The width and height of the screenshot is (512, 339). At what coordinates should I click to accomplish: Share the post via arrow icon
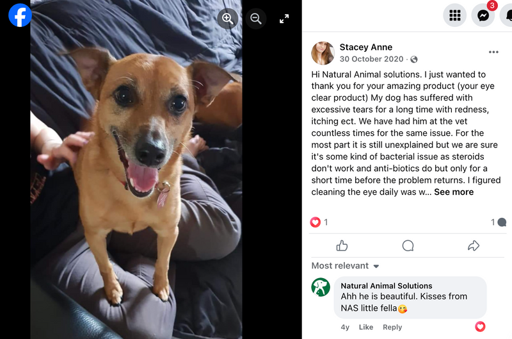tap(474, 245)
